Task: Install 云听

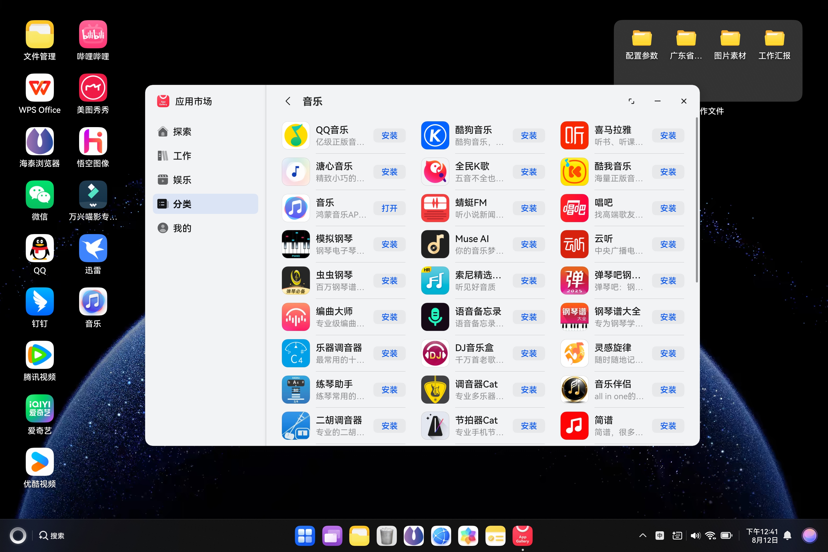Action: click(668, 244)
